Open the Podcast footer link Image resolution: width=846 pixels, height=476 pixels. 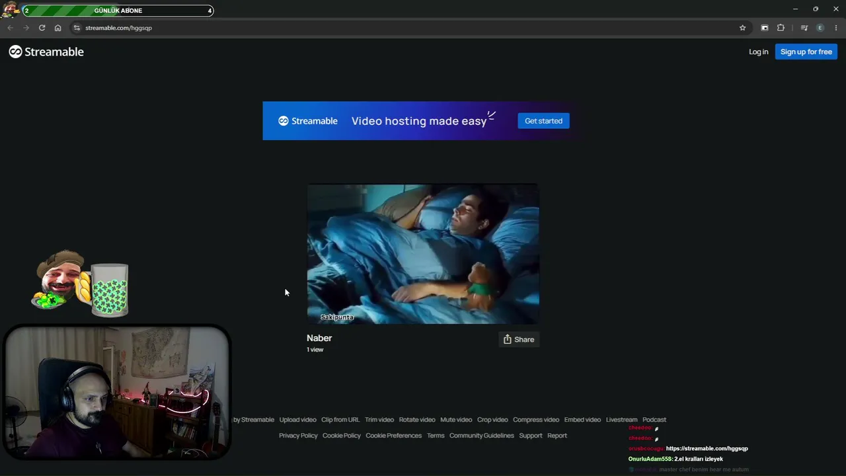(x=654, y=420)
